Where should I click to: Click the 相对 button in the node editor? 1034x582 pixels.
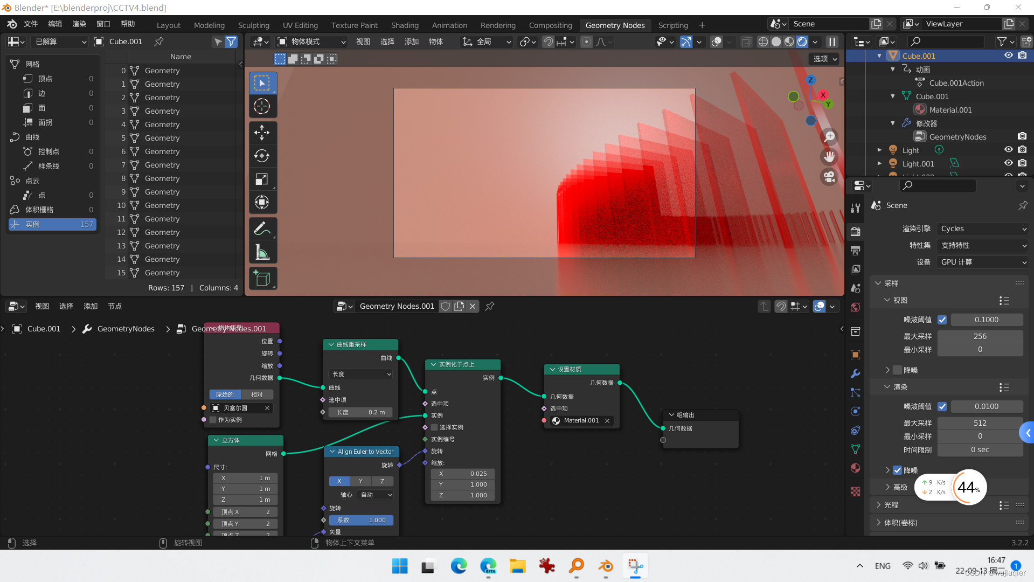(x=256, y=394)
